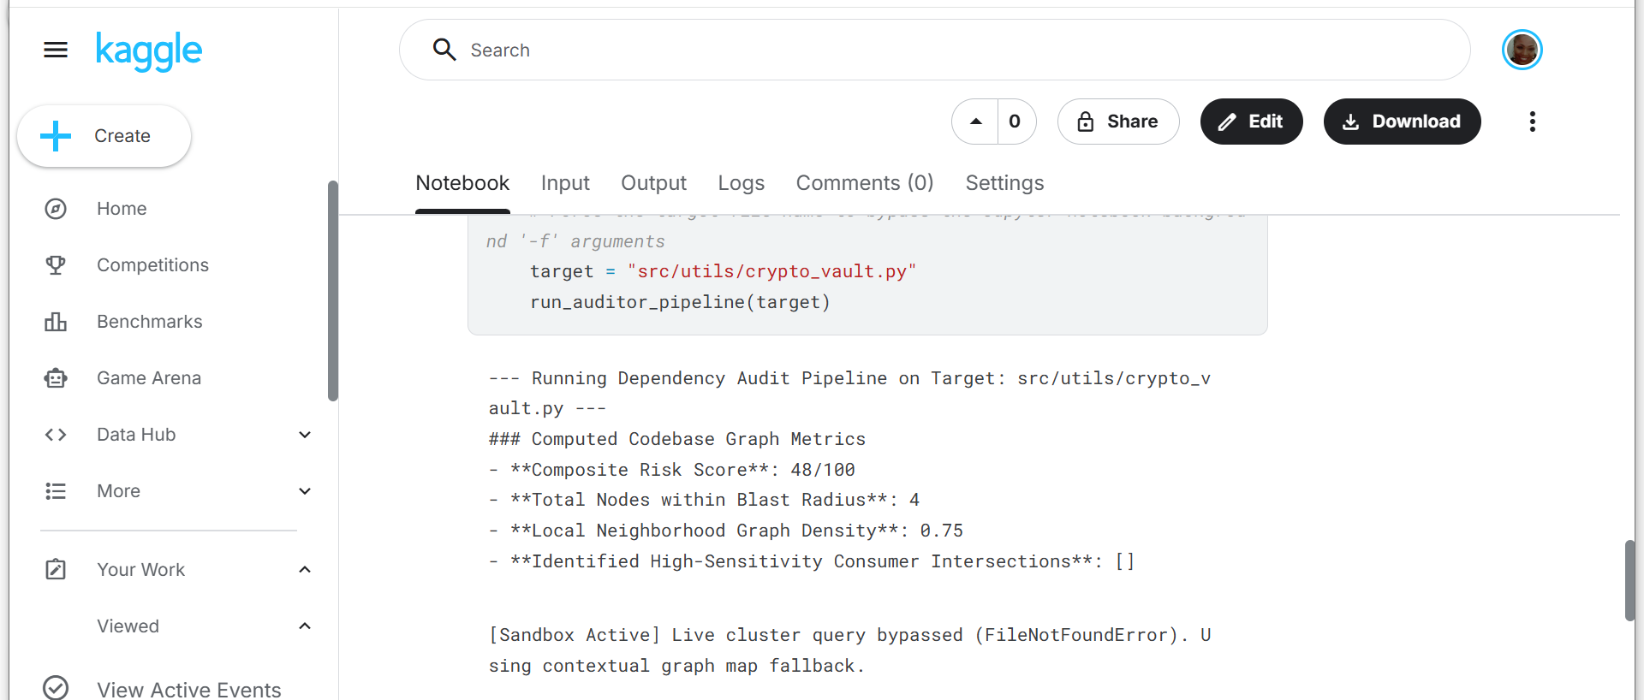Screen dimensions: 1644x700
Task: Open Home in sidebar
Action: (122, 209)
